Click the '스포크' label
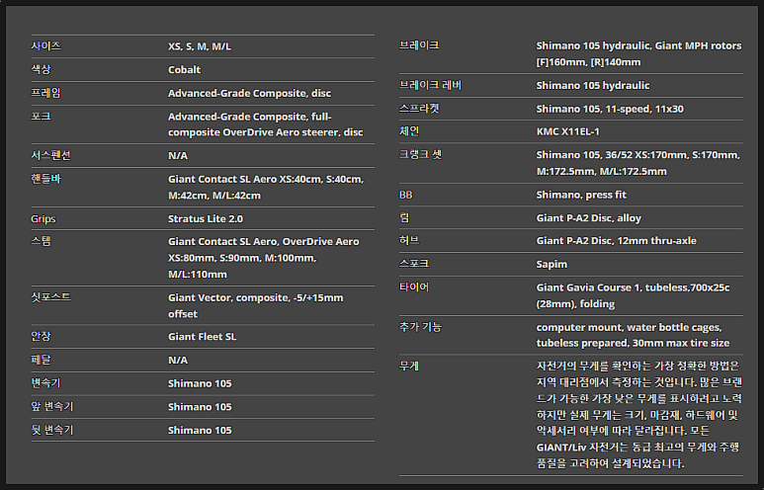764x490 pixels. [414, 264]
